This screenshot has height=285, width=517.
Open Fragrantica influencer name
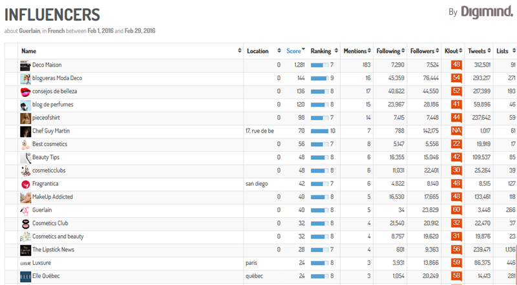tap(45, 184)
